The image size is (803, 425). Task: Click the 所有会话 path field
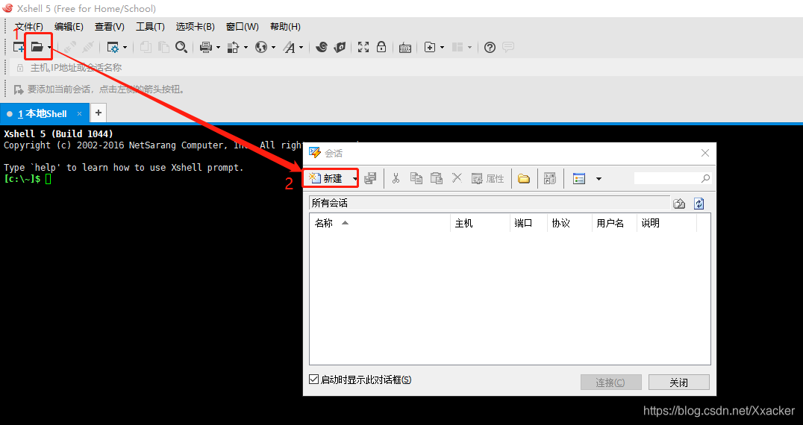[x=489, y=203]
